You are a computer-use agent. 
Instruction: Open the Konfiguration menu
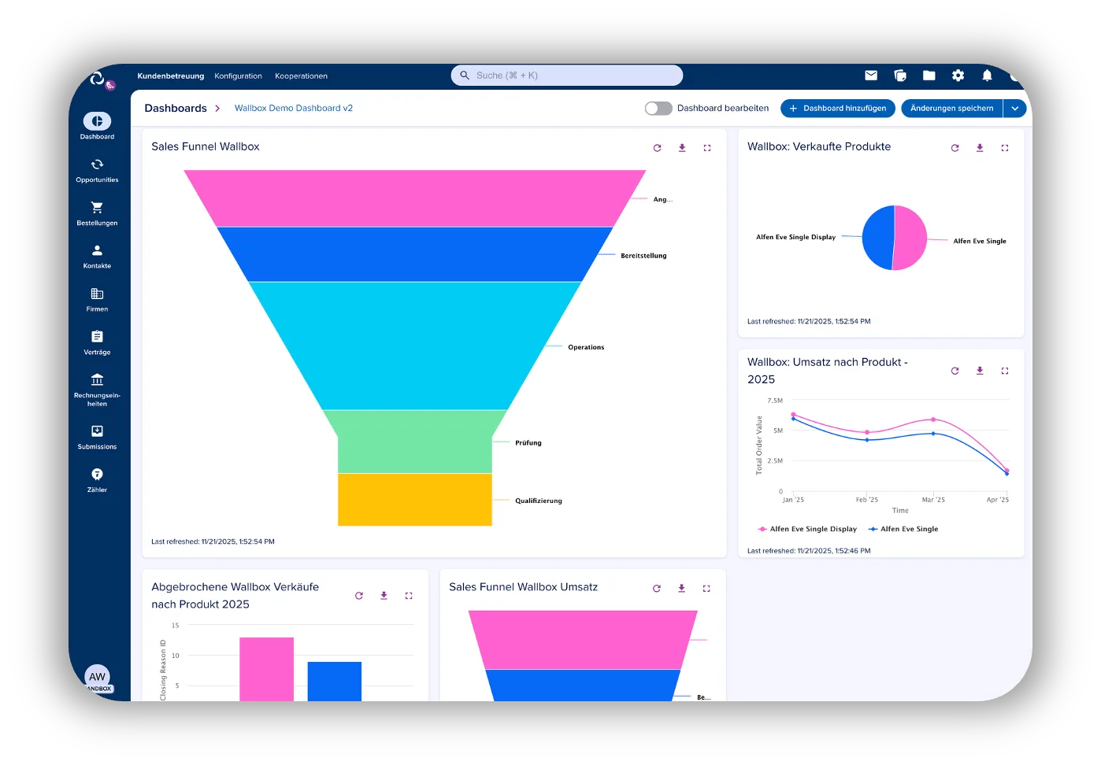[x=238, y=76]
